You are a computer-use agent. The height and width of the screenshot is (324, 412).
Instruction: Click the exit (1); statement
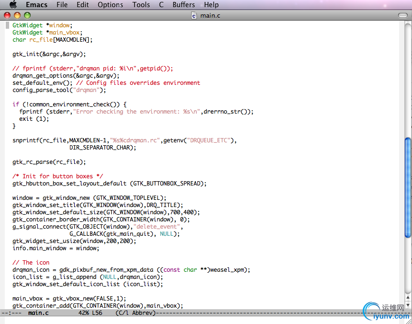tap(34, 119)
